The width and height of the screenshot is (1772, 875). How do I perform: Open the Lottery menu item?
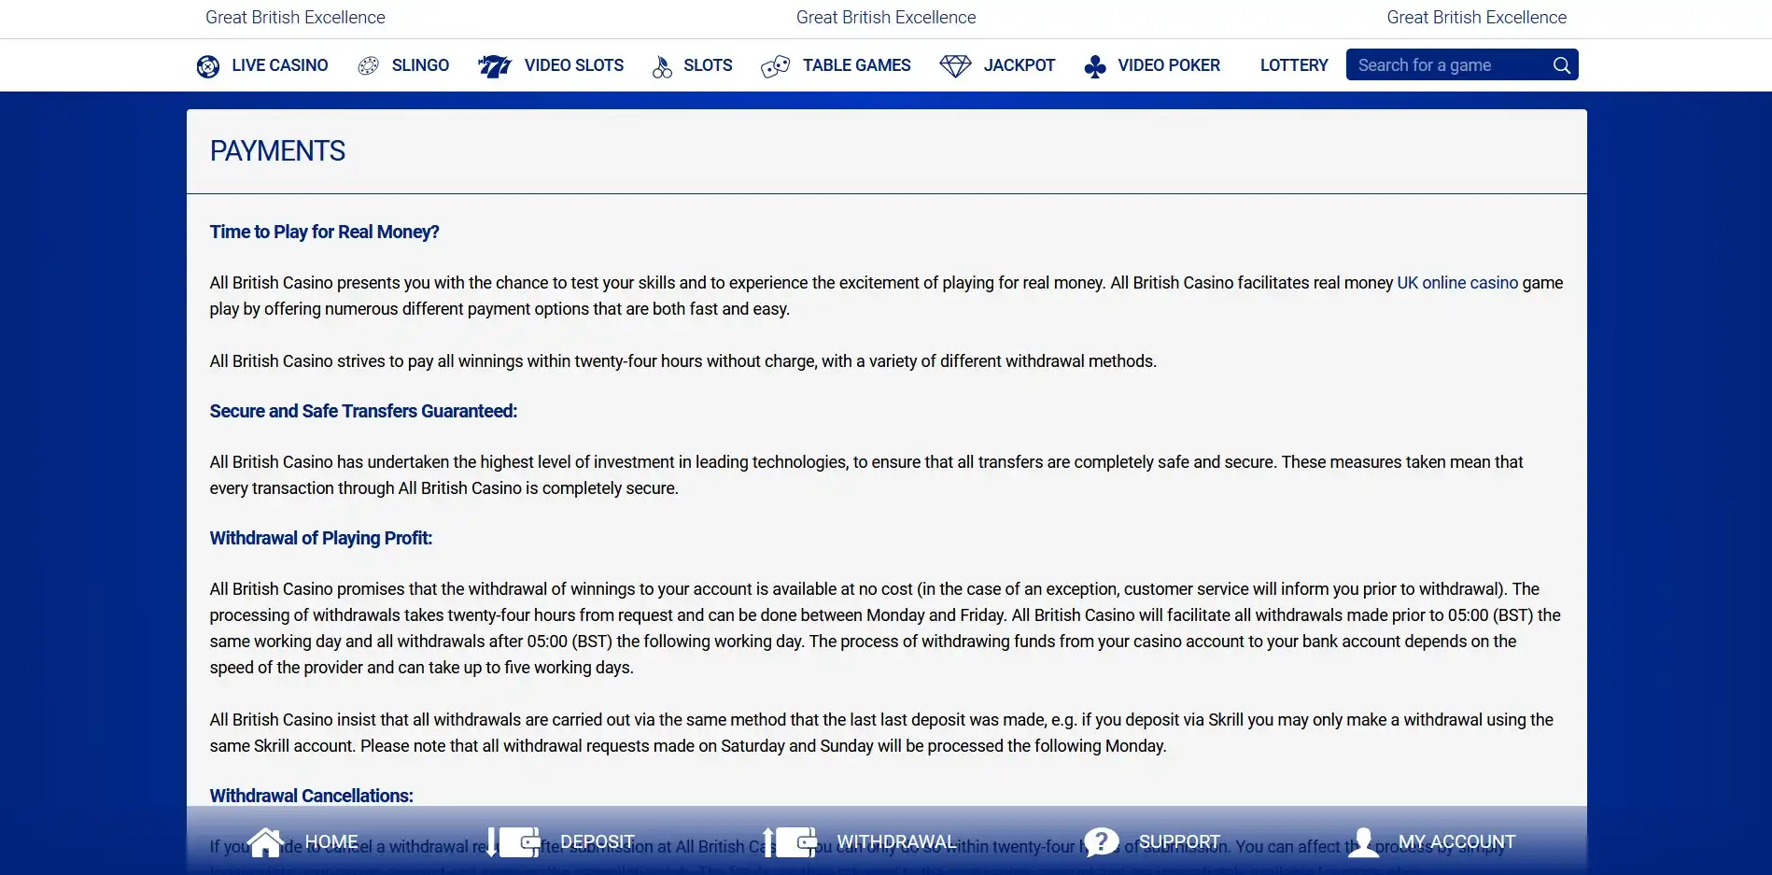1293,65
